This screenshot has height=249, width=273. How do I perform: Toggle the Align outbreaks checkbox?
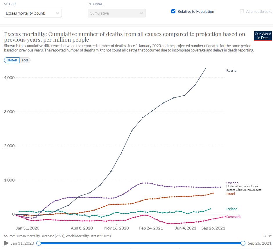coord(242,12)
